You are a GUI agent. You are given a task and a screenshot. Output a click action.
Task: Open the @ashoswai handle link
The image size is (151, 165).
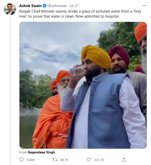pos(57,6)
